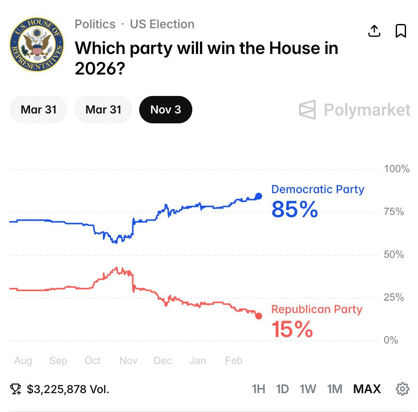The width and height of the screenshot is (418, 412).
Task: Select the leftmost Mar 31 date tab
Action: [39, 110]
